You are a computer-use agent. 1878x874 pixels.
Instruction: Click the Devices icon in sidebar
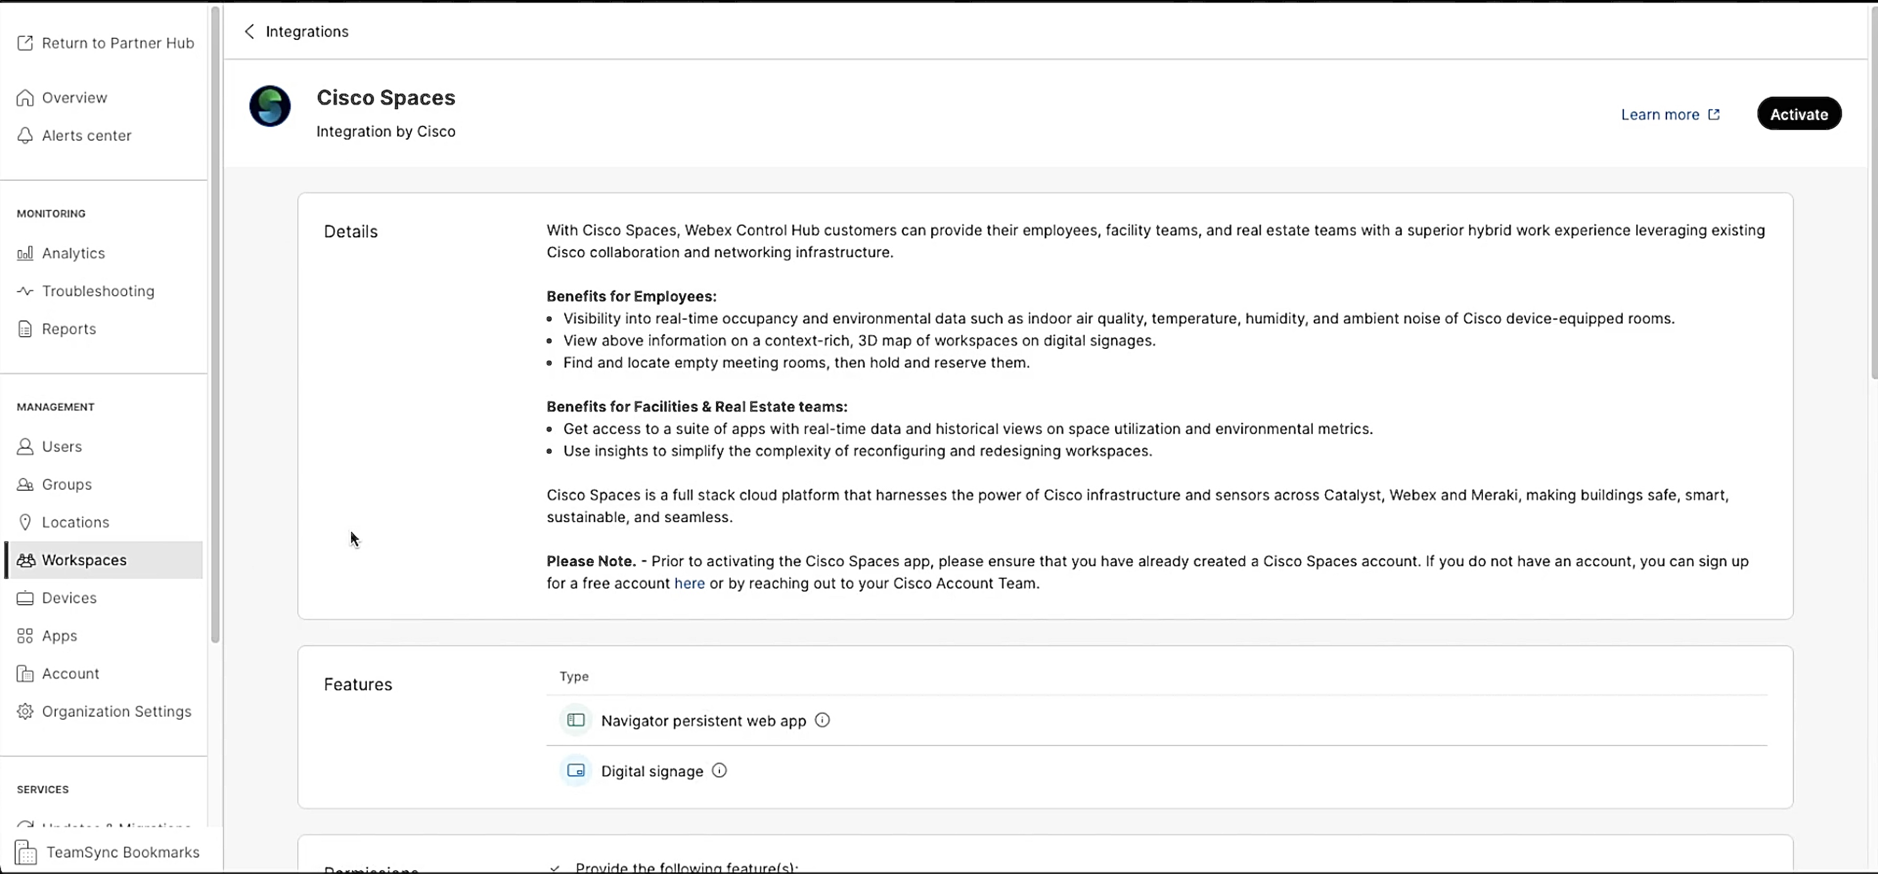(25, 598)
